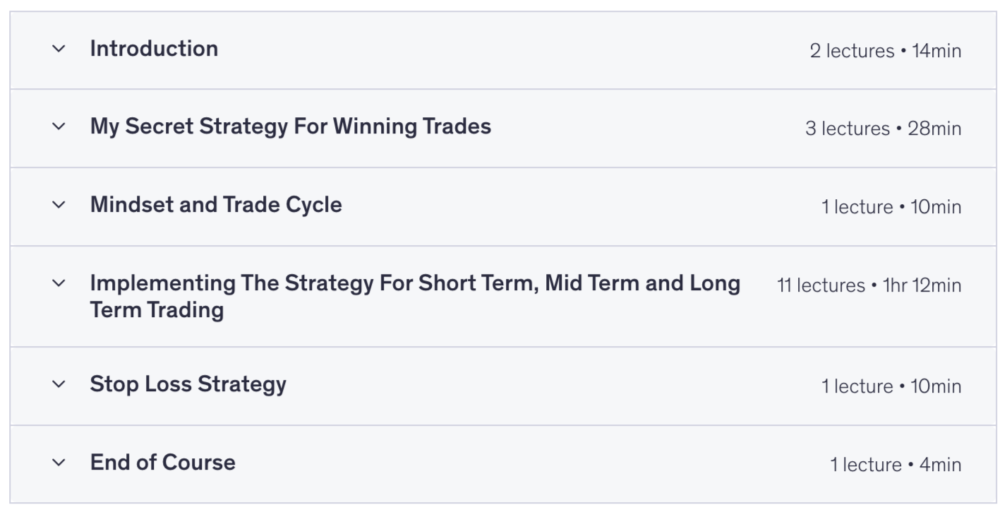
Task: Click the '1 lecture • 4min' label
Action: click(895, 465)
